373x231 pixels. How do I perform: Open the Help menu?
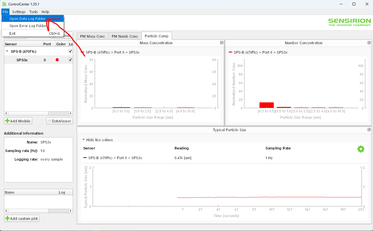[45, 12]
